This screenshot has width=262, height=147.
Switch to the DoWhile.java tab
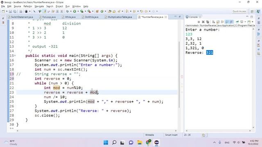[90, 17]
